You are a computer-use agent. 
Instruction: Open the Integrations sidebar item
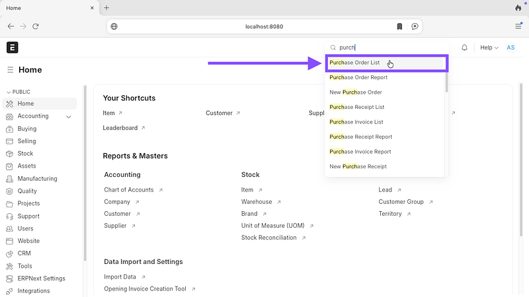pos(33,291)
